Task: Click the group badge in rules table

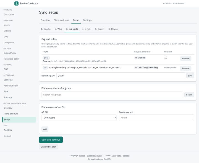Action: 46,58
